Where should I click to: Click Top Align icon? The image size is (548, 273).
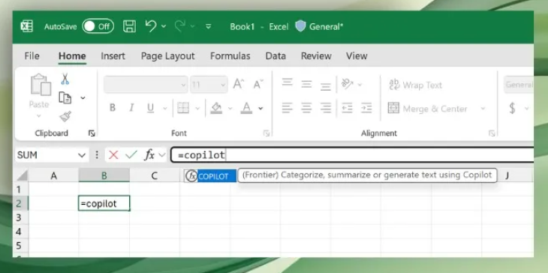tap(288, 82)
